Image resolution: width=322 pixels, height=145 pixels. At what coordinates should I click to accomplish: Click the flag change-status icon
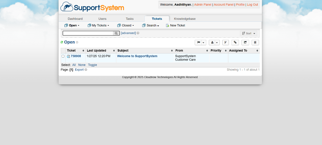199,42
